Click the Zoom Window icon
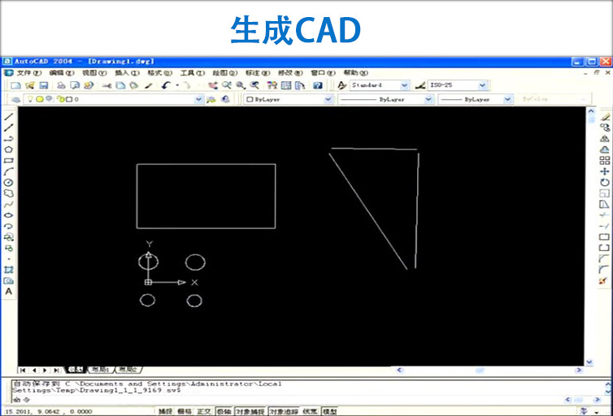613x416 pixels. [x=241, y=85]
